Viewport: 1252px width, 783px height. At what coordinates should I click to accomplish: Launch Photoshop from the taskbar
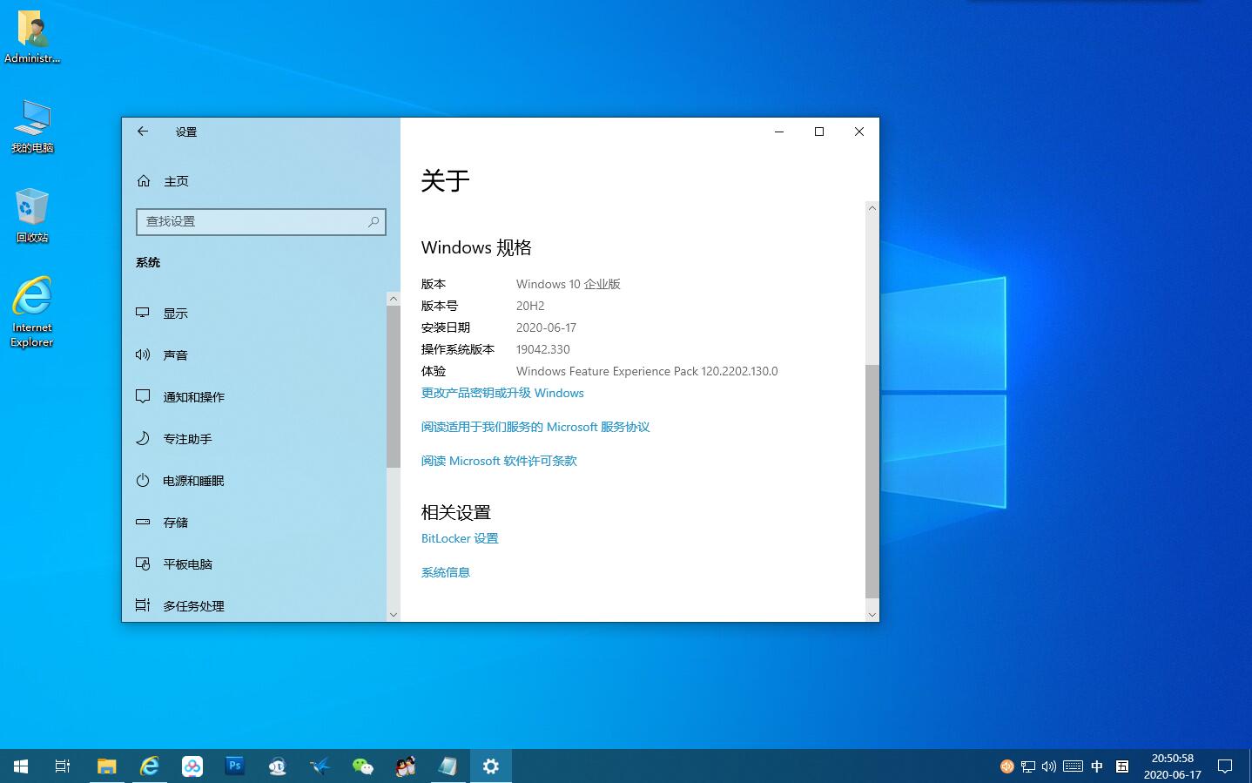pyautogui.click(x=235, y=766)
